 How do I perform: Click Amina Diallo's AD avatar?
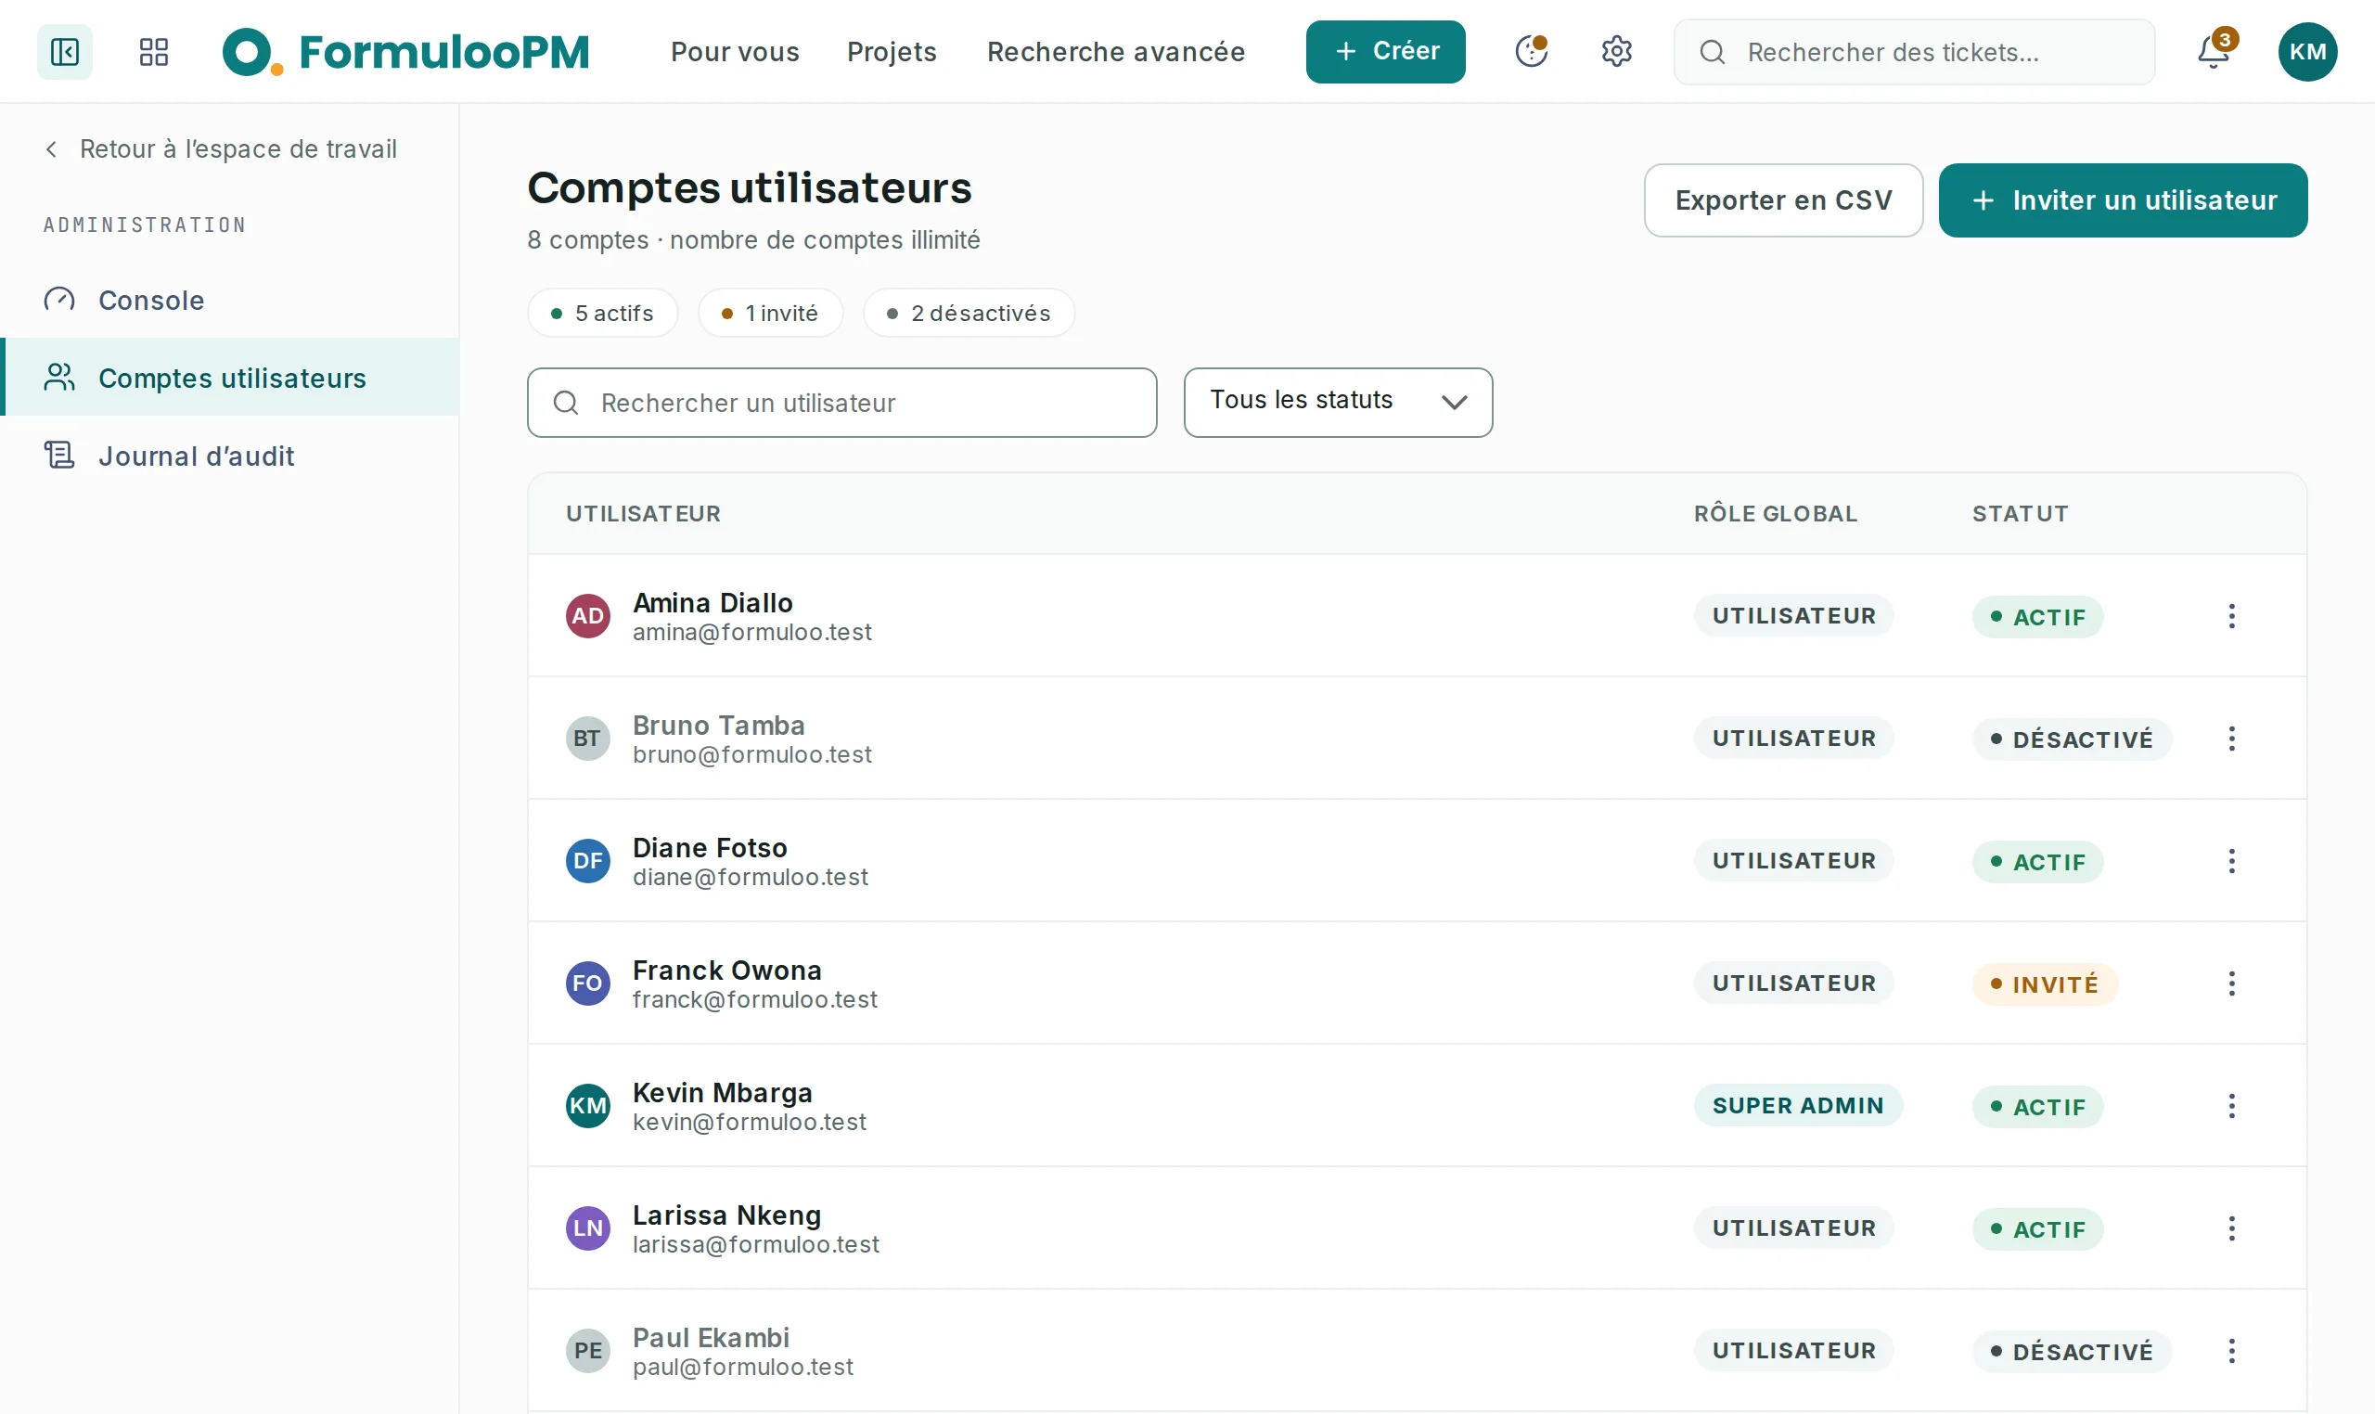pos(588,615)
